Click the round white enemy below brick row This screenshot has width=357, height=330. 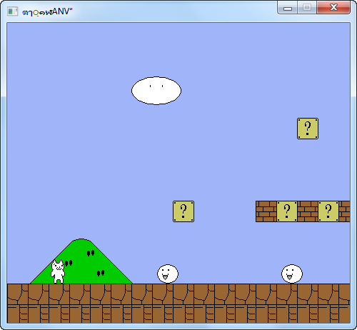point(292,274)
